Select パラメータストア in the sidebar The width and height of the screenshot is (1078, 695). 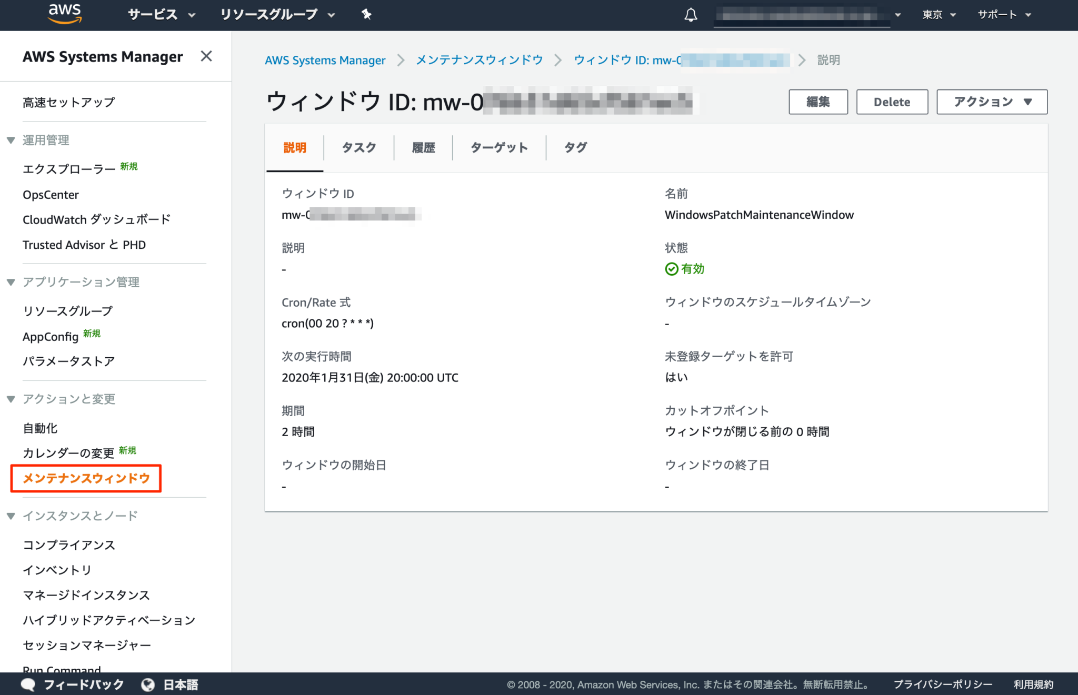68,361
